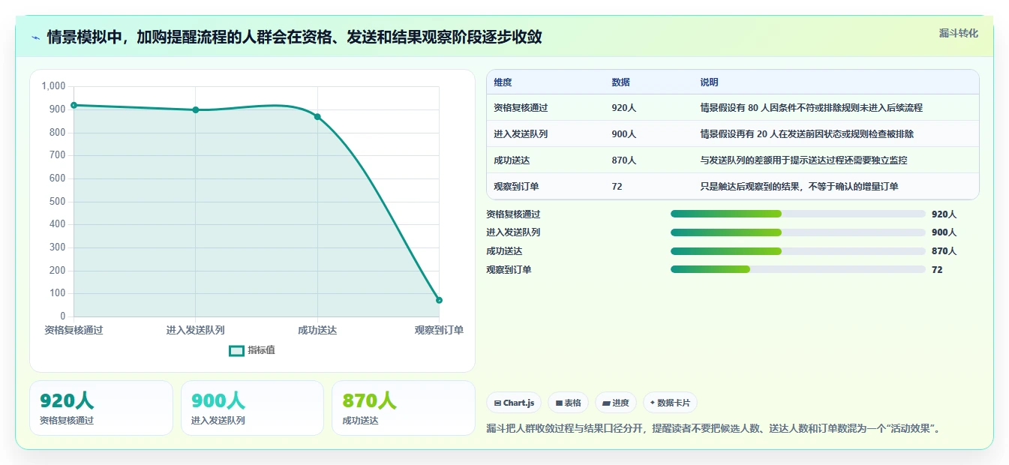Click the 资格复核通过 x-axis label
This screenshot has height=465, width=1009.
click(x=74, y=330)
